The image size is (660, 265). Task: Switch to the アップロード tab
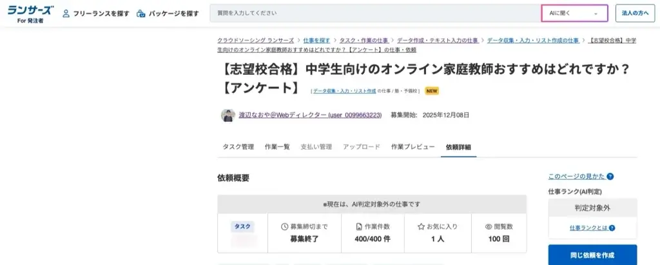[x=362, y=147]
